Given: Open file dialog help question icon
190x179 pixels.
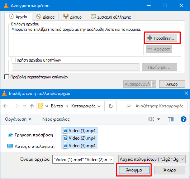Looking at the screenshot, I should [184, 119].
